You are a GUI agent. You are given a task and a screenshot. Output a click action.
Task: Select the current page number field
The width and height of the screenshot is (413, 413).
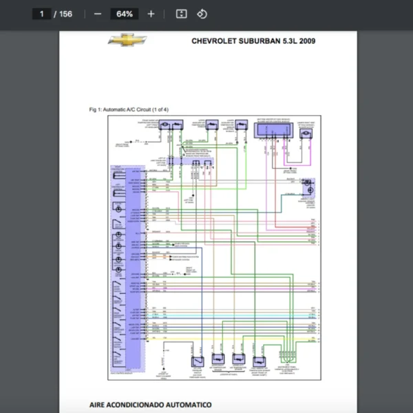[42, 14]
